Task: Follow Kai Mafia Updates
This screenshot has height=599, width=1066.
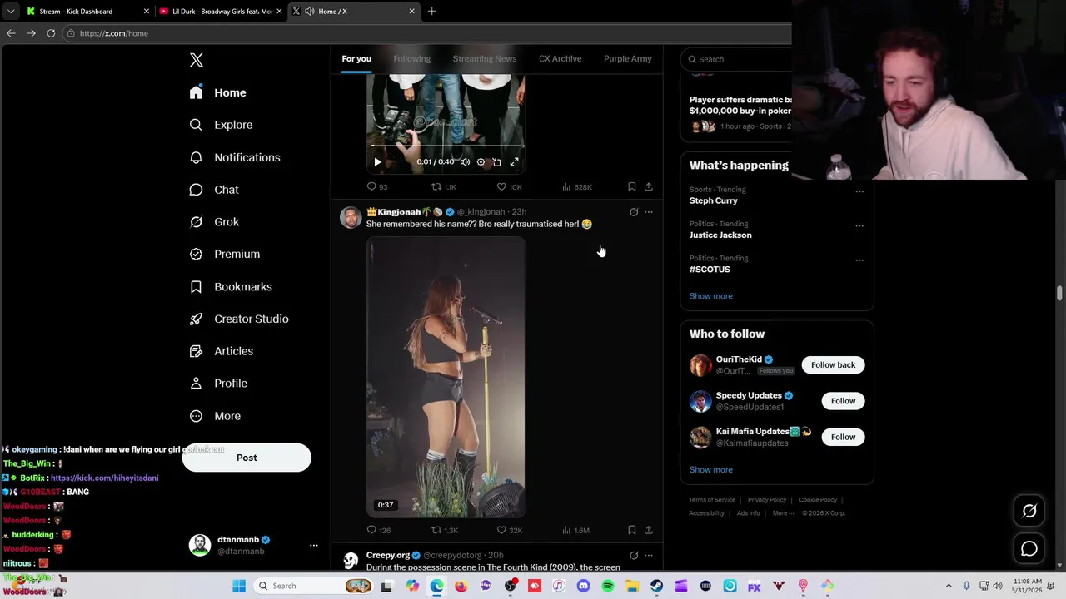Action: [843, 437]
